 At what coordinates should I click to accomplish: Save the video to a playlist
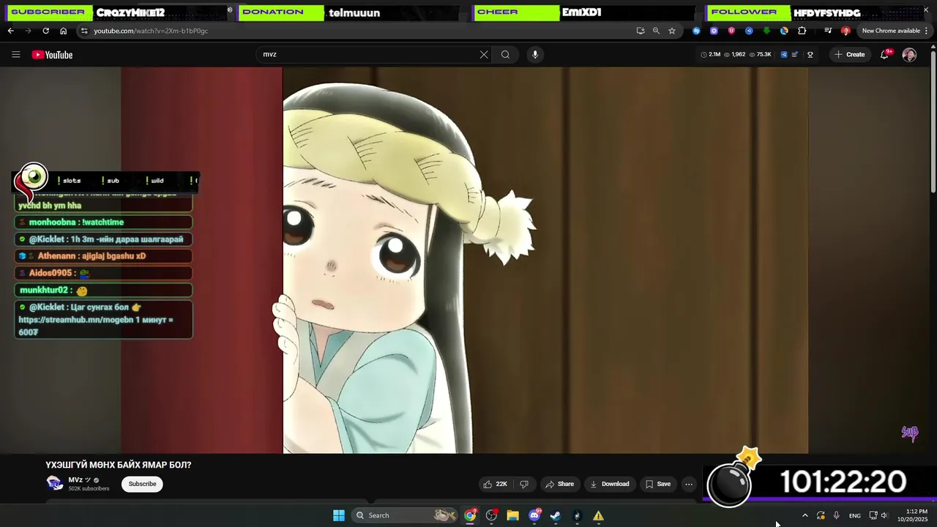point(658,484)
